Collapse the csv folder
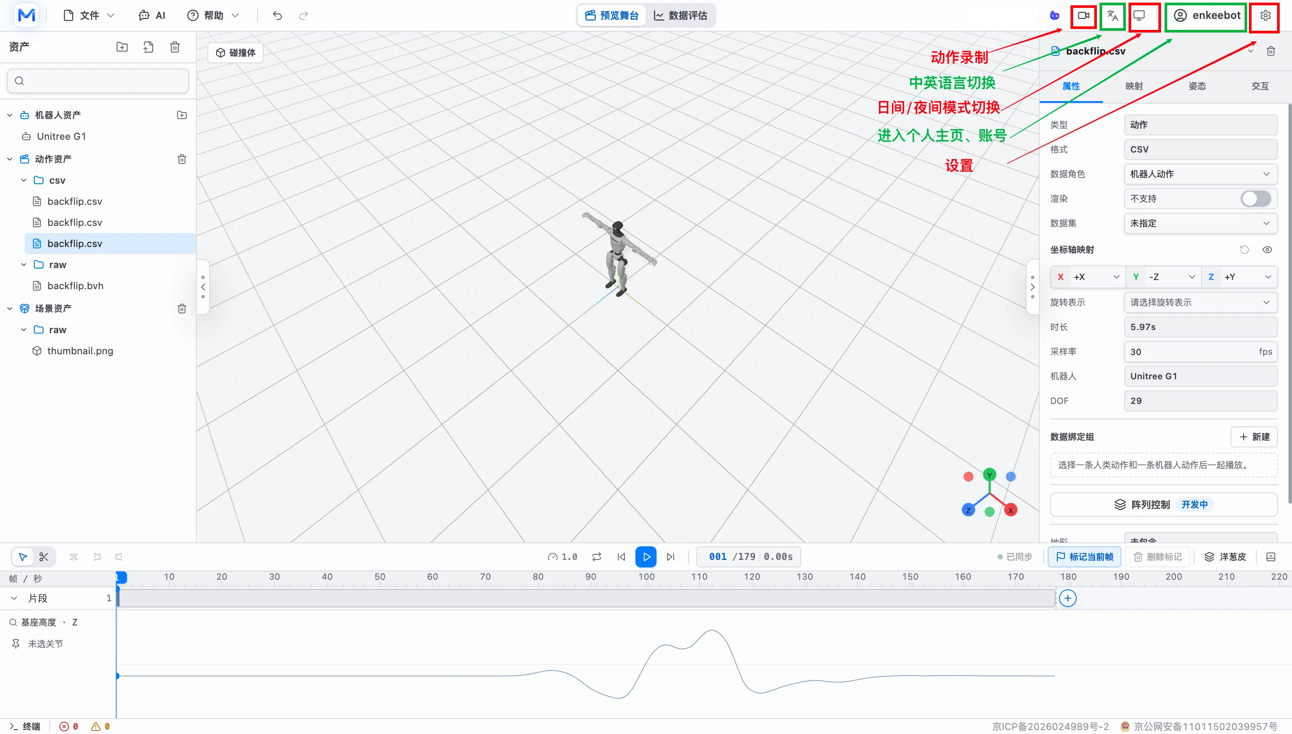 24,180
